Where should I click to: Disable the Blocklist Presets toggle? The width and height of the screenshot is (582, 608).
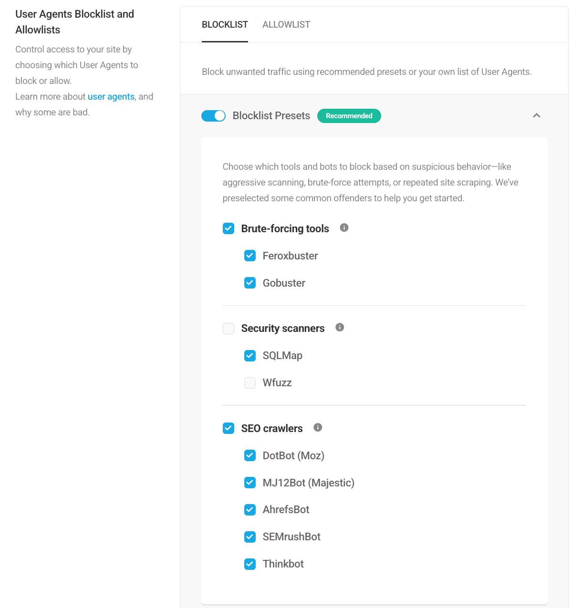click(x=213, y=115)
